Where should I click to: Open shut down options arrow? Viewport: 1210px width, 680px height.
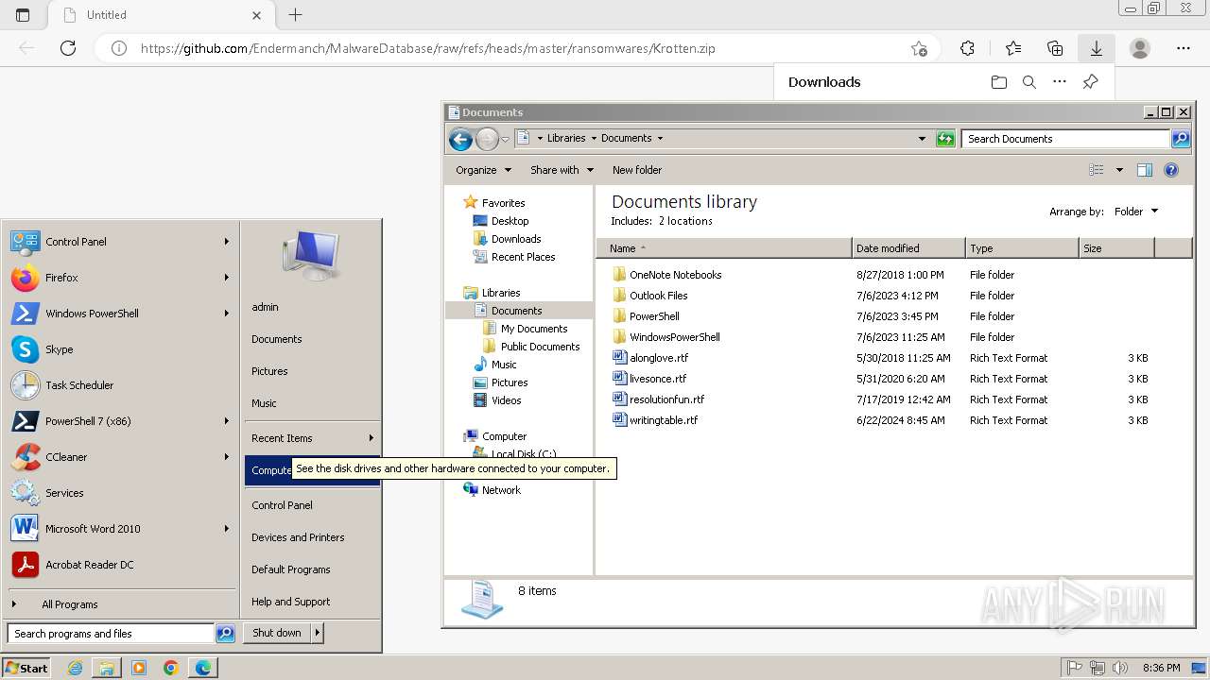point(317,633)
